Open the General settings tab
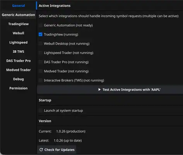The image size is (183, 155). pos(19,6)
